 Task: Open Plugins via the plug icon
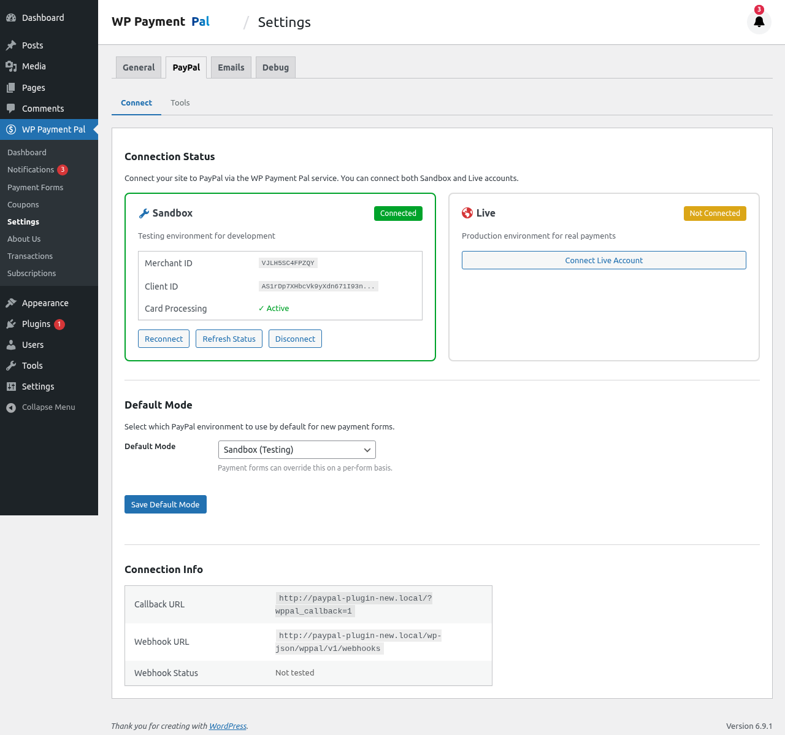coord(10,323)
